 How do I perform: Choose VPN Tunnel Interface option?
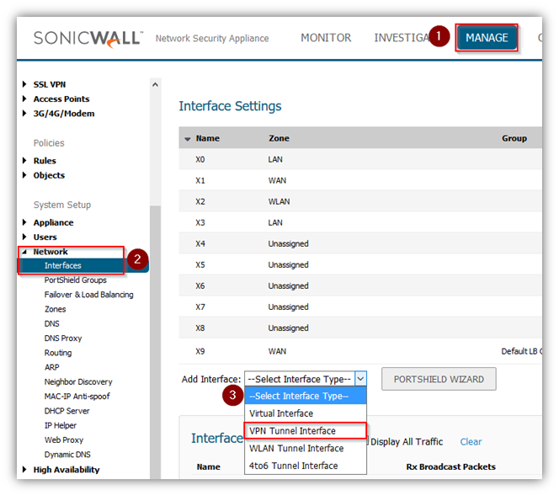coord(292,431)
